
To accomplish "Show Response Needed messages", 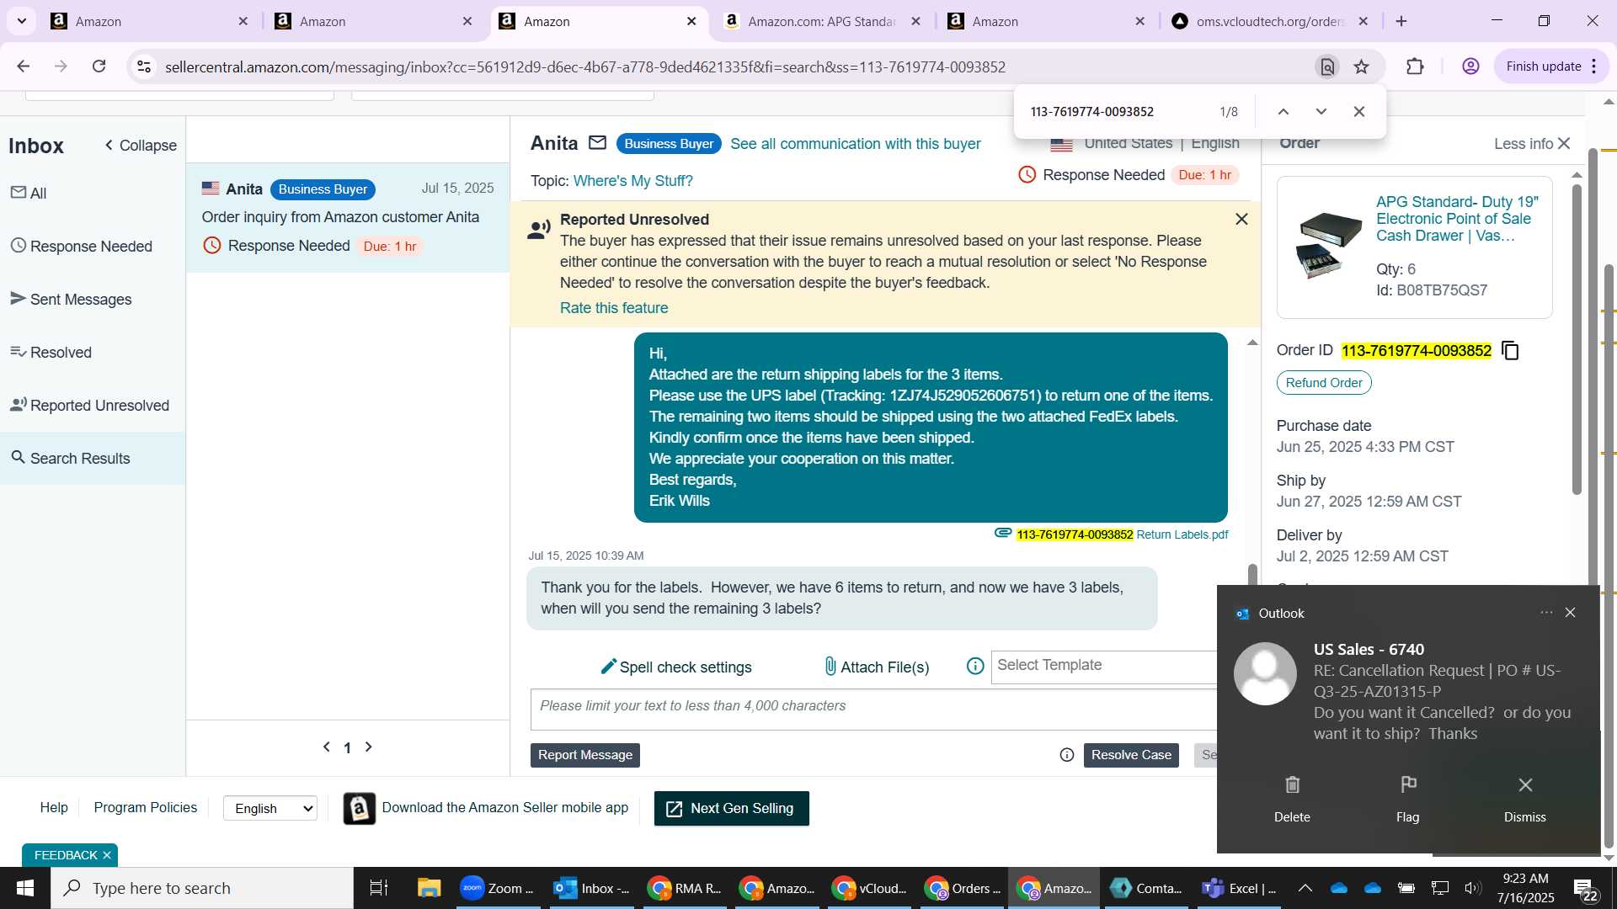I will [x=82, y=246].
